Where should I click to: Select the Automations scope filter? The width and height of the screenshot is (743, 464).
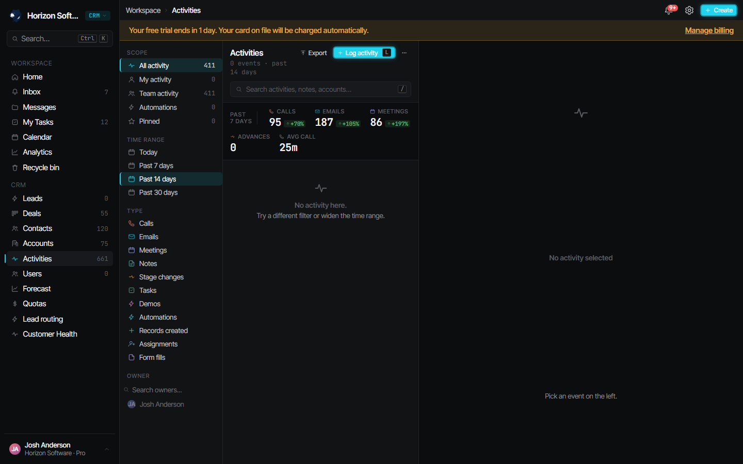point(171,107)
